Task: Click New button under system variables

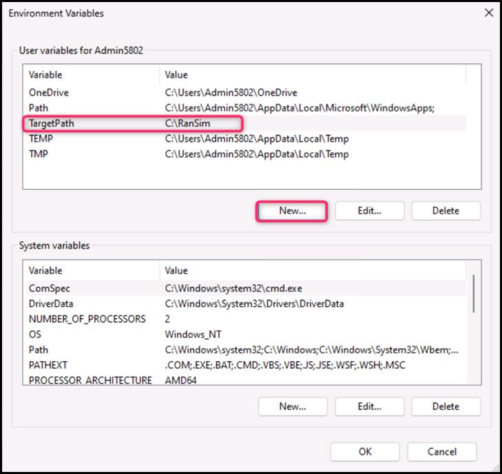Action: [292, 407]
